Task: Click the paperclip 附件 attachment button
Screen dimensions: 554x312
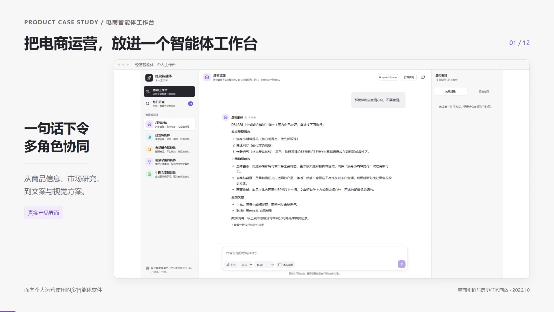Action: (231, 265)
